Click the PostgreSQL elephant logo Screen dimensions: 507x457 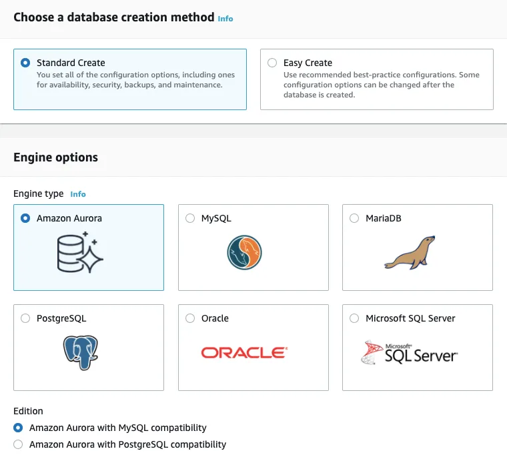[81, 352]
